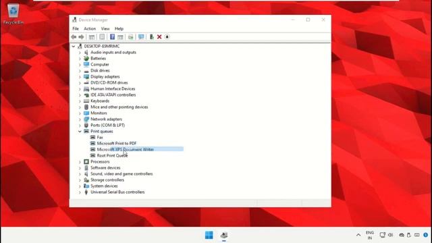
Task: Expand the Network adapters category
Action: click(80, 119)
